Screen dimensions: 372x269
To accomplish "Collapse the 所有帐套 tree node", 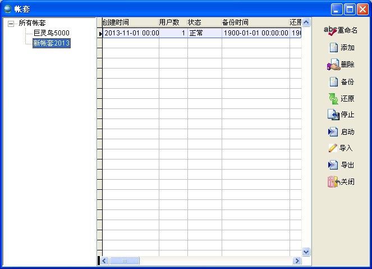I will click(x=11, y=24).
